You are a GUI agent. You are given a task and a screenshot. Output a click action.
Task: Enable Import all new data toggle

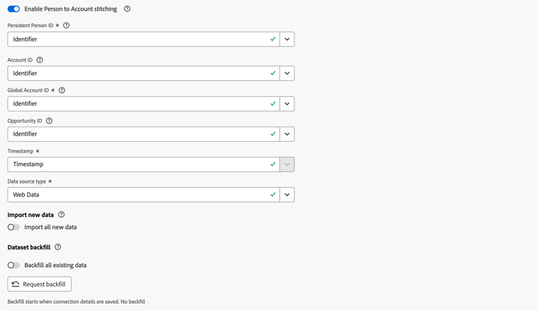14,227
